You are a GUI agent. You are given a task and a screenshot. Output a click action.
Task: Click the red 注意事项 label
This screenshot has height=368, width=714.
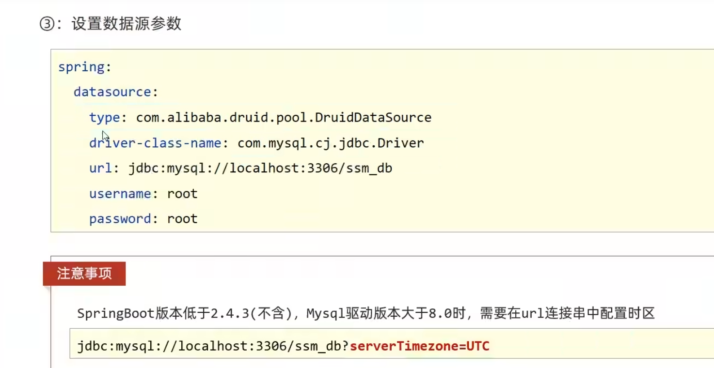coord(84,274)
